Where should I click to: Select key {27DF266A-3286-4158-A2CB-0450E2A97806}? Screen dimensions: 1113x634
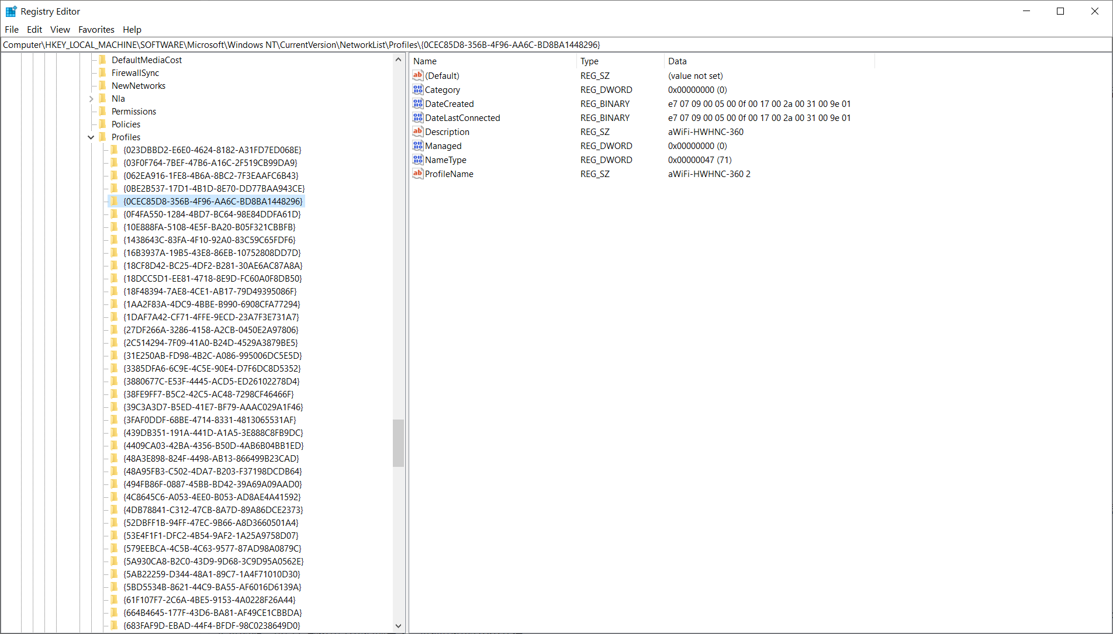point(211,330)
